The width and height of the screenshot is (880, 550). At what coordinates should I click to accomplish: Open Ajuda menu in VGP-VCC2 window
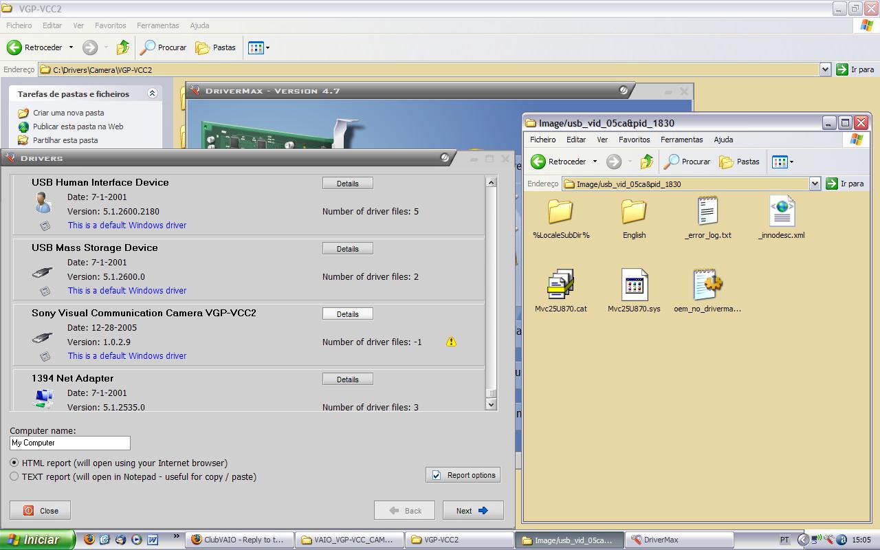pyautogui.click(x=199, y=25)
